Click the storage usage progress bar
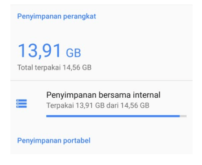Viewport: 202px width, 165px height. coord(116,116)
